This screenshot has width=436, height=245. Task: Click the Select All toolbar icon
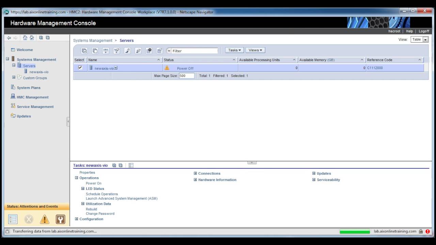84,51
